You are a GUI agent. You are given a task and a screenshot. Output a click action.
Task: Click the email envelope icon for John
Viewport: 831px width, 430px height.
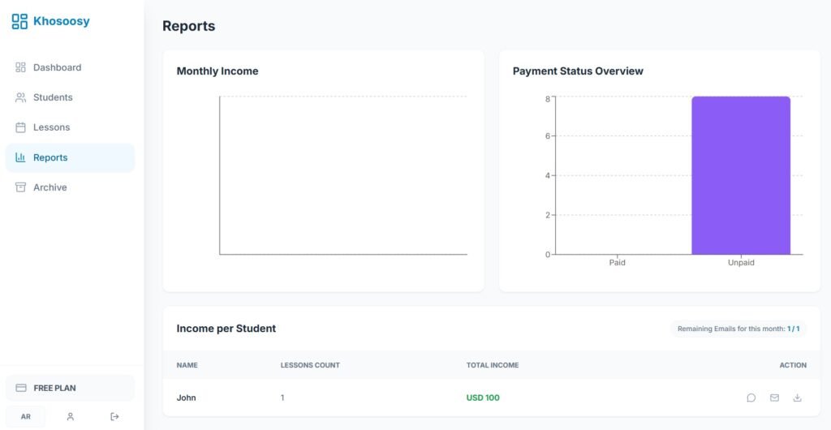[x=774, y=398]
